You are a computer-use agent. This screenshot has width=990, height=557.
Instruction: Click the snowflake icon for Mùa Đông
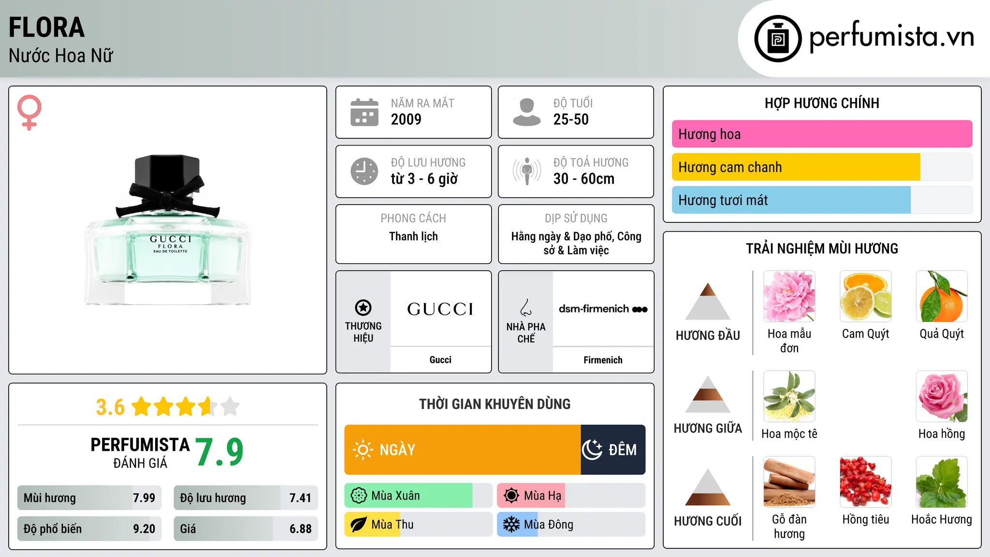point(511,525)
